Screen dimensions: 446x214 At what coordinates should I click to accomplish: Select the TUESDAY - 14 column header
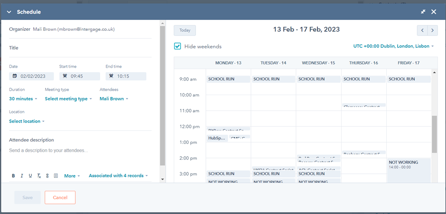tap(273, 62)
